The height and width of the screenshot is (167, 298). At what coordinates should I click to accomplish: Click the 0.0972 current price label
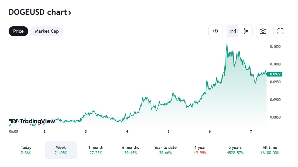coord(275,74)
